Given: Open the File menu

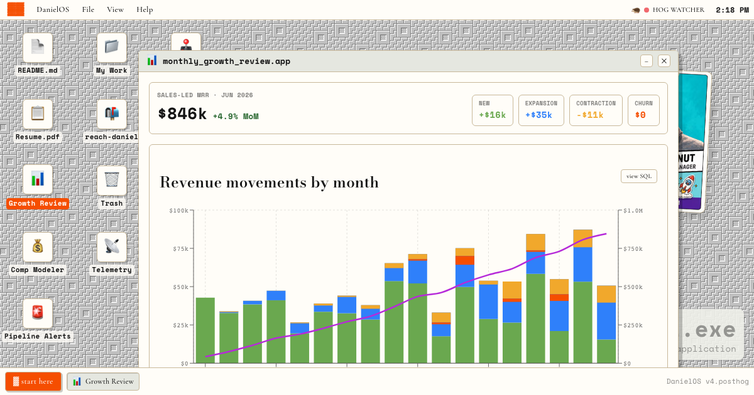Looking at the screenshot, I should [88, 9].
